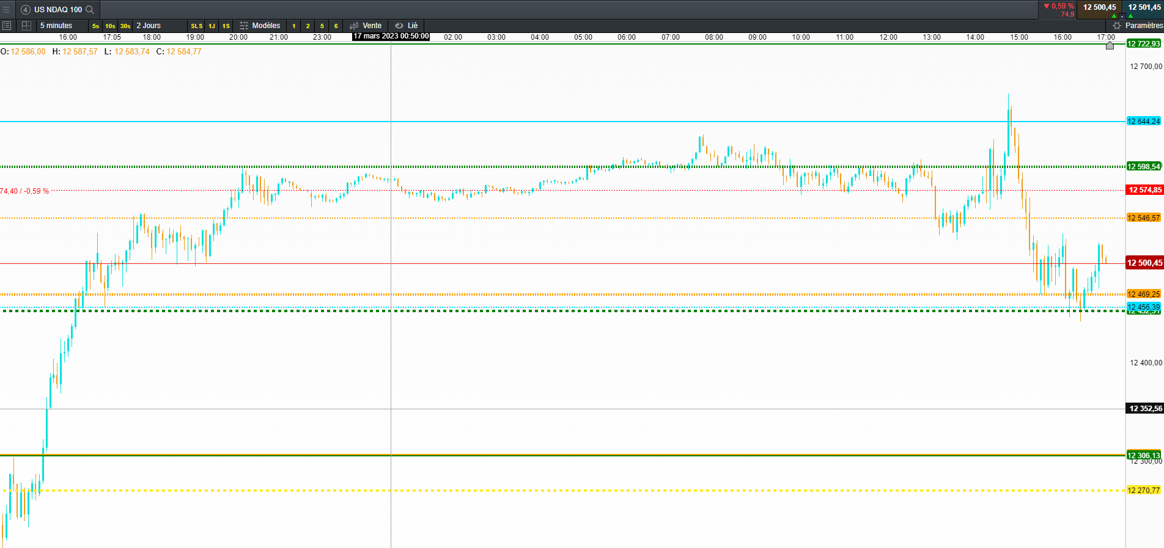Select the 12 644,24 cyan price level label
This screenshot has width=1164, height=548.
coord(1144,122)
